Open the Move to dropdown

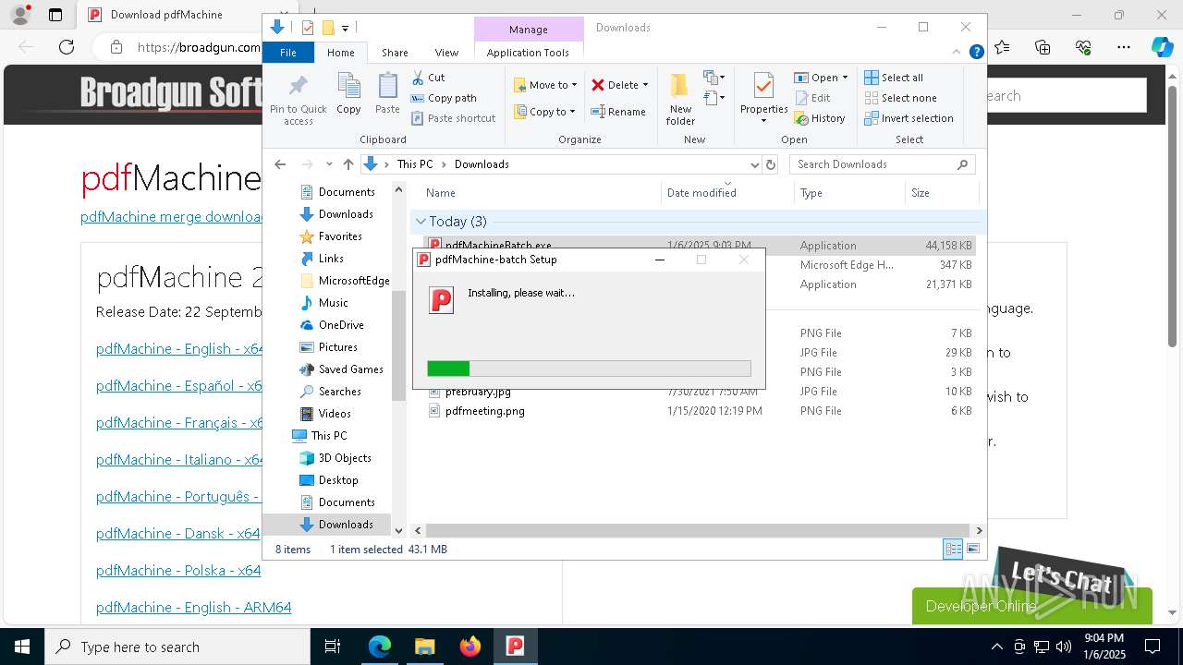point(545,85)
